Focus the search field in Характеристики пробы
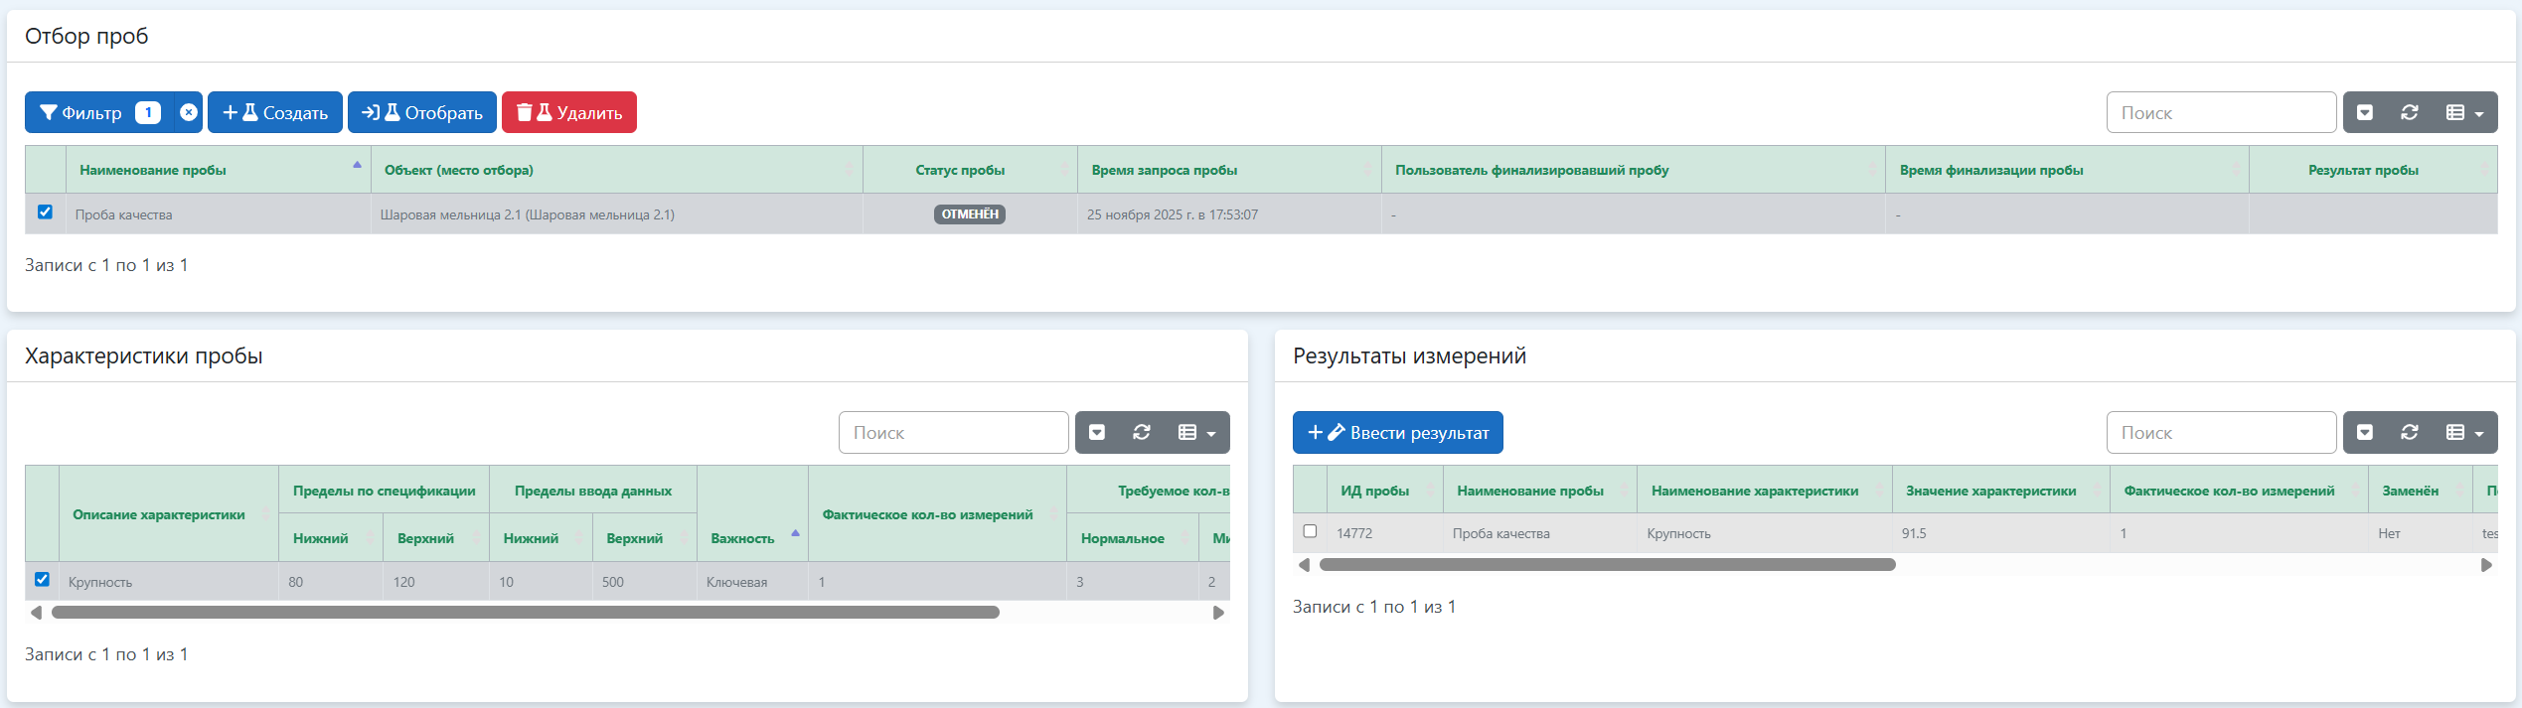Screen dimensions: 2522x708 (x=953, y=432)
